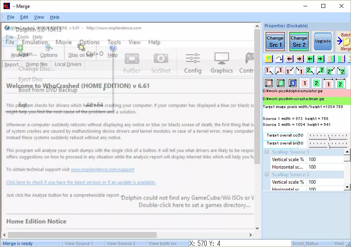This screenshot has height=247, width=351.
Task: Click the property grid scroll-down arrow
Action: click(x=347, y=187)
